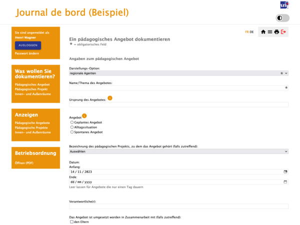Toggle the contrast mode switch
Image resolution: width=300 pixels, height=225 pixels.
[282, 18]
